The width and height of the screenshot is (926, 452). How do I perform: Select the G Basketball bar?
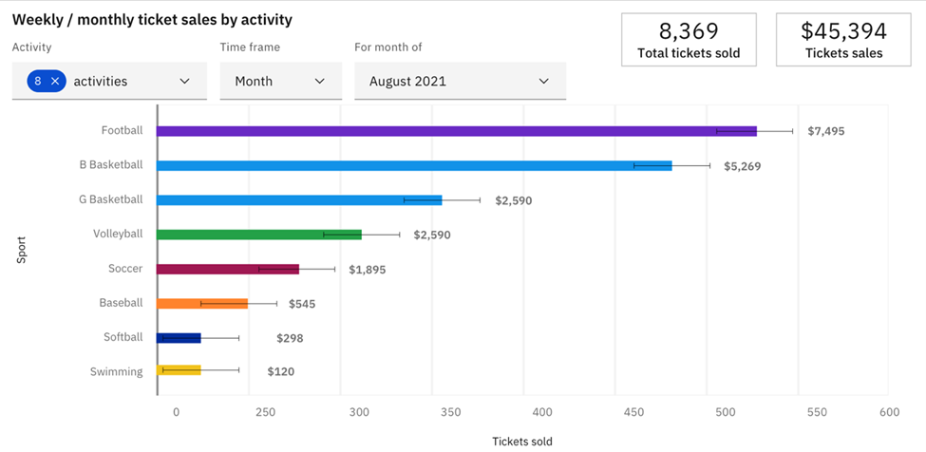point(299,200)
